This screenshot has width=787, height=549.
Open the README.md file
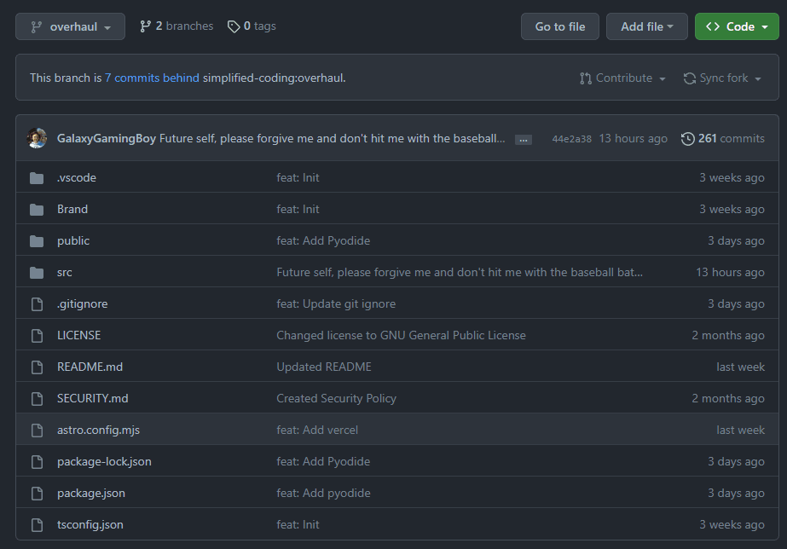coord(90,367)
